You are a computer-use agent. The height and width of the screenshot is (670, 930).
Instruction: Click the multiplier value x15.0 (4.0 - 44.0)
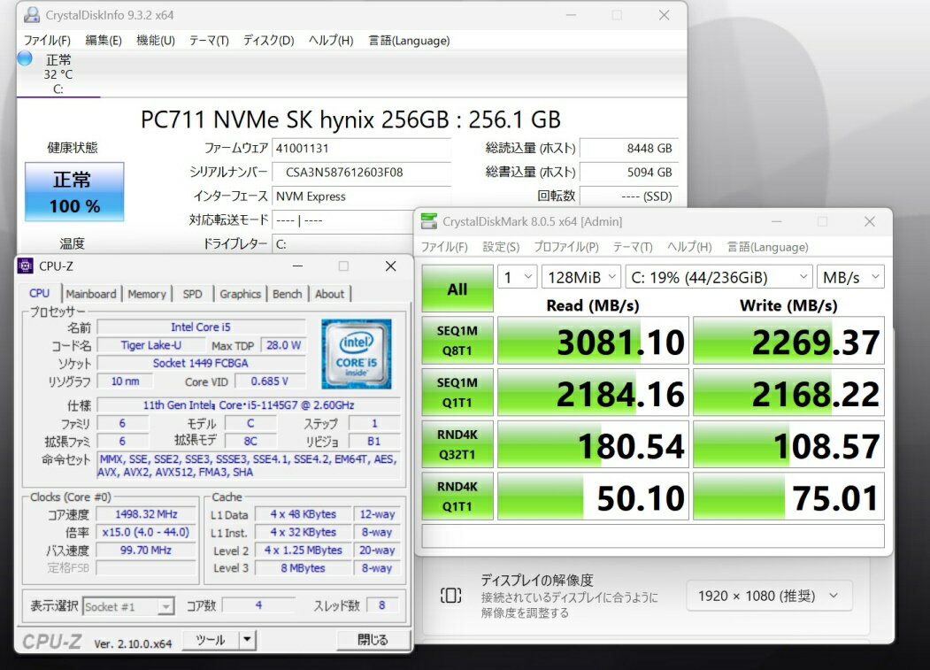coord(146,532)
